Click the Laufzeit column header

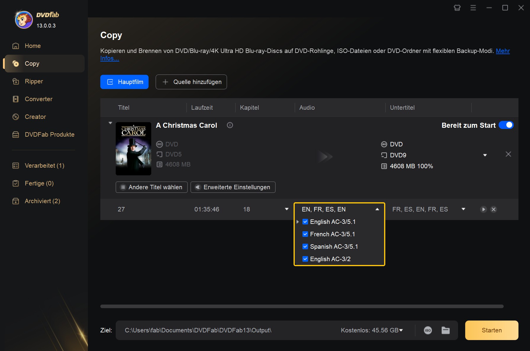coord(202,108)
